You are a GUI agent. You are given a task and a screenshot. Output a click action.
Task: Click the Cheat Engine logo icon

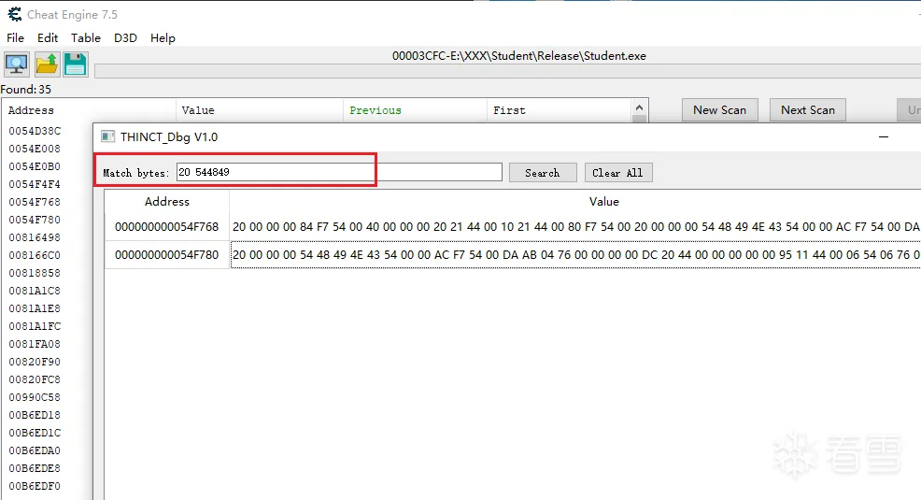click(14, 14)
